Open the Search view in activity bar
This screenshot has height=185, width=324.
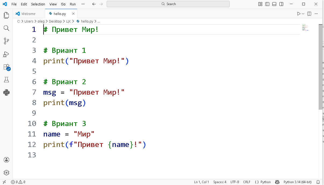click(6, 28)
